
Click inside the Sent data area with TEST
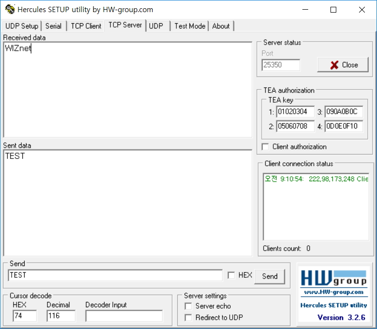(x=127, y=203)
